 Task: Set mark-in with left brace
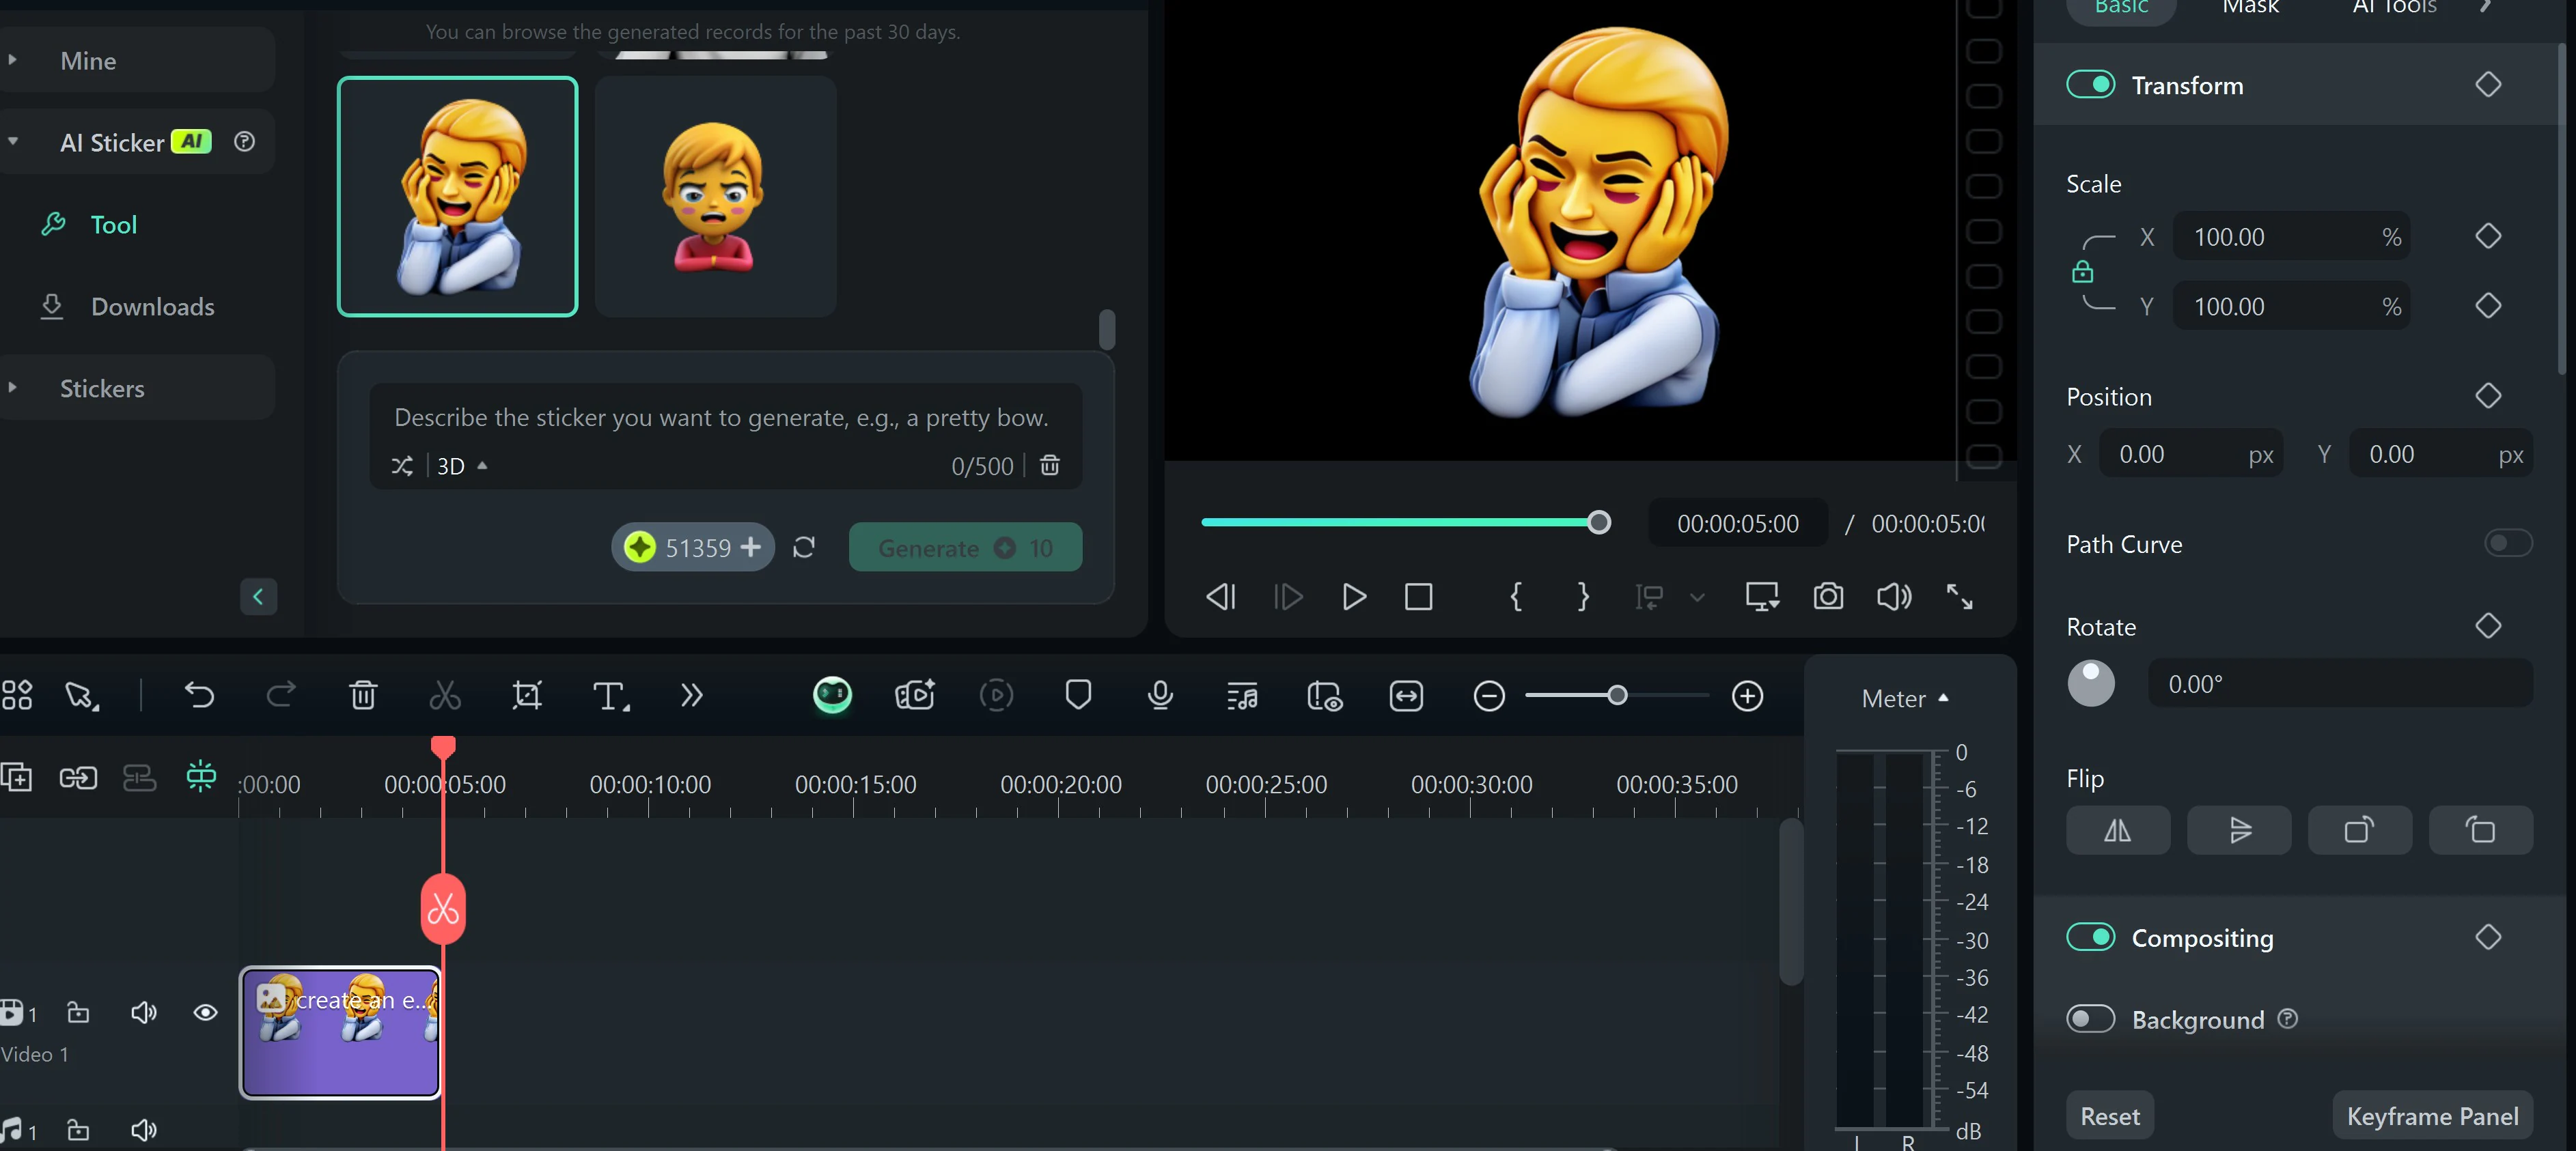click(x=1516, y=597)
